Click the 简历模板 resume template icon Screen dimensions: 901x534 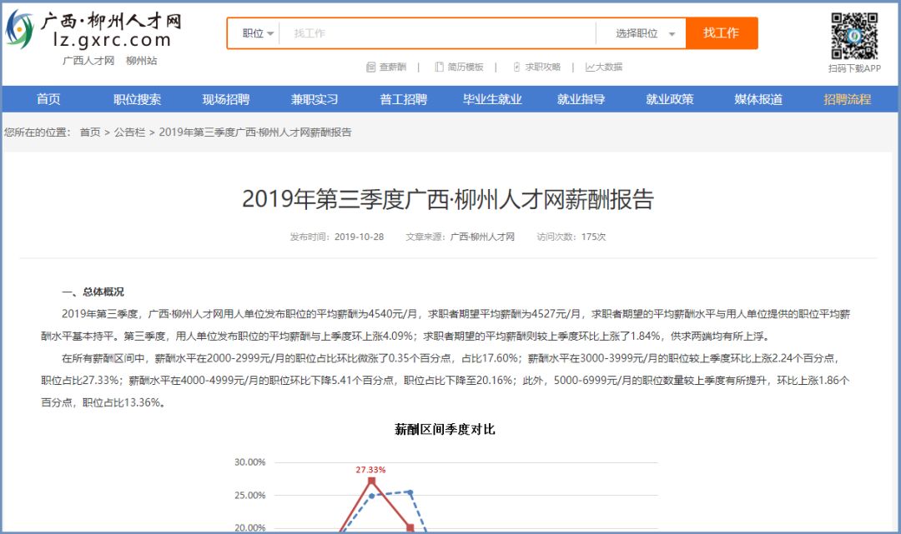coord(438,65)
